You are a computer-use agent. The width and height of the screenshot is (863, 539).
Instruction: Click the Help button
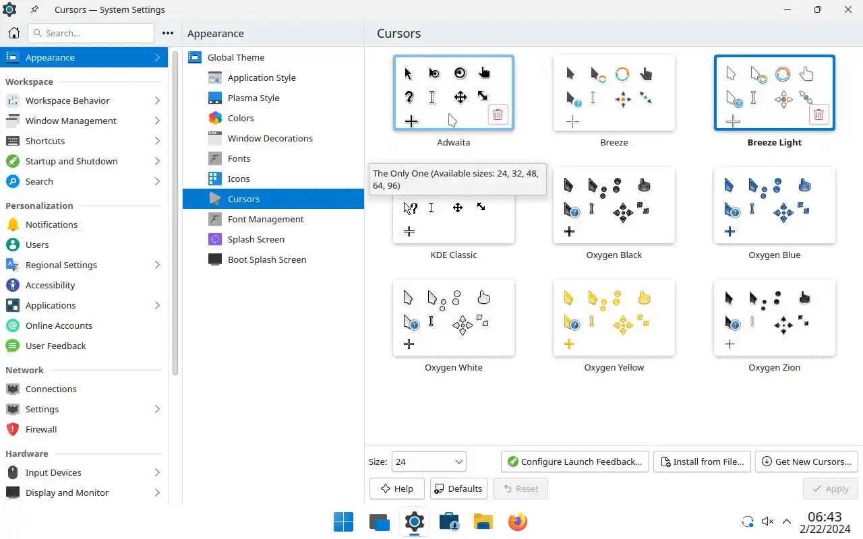tap(397, 488)
